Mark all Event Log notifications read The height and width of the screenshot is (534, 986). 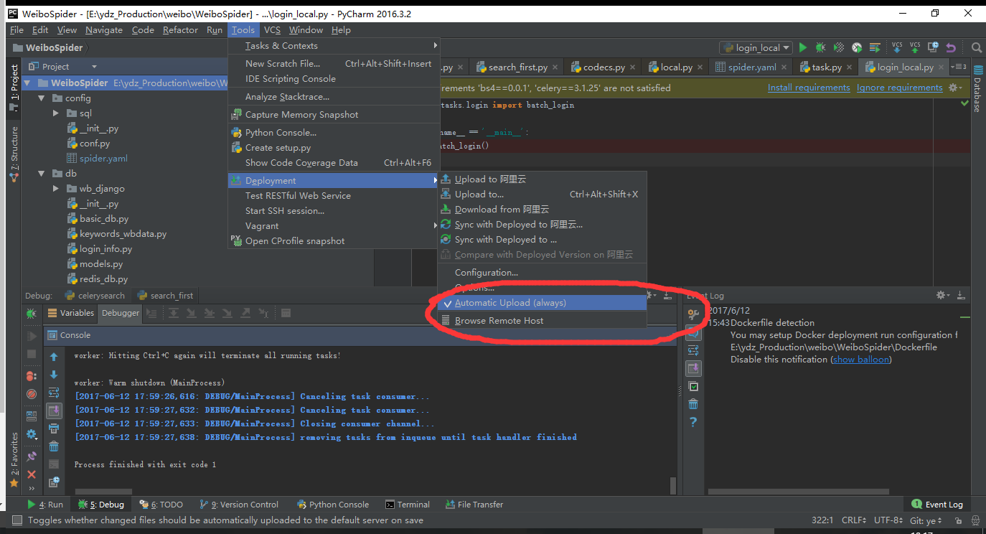point(693,386)
